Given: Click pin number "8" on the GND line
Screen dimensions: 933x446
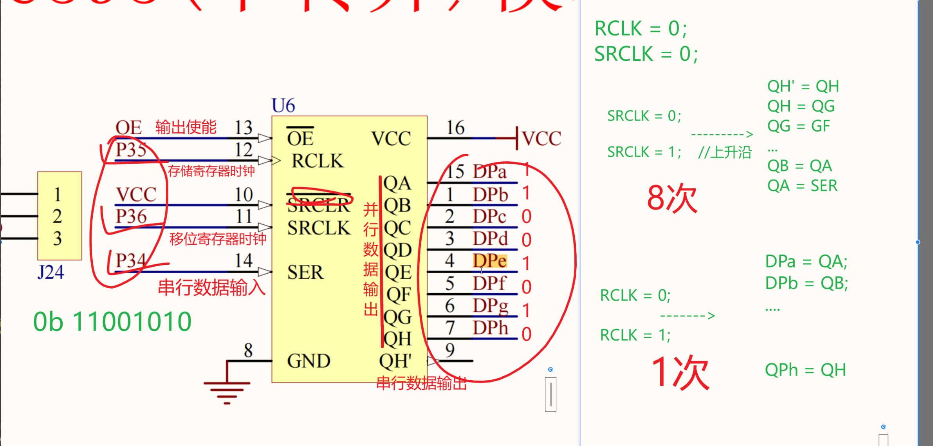Looking at the screenshot, I should (x=248, y=350).
